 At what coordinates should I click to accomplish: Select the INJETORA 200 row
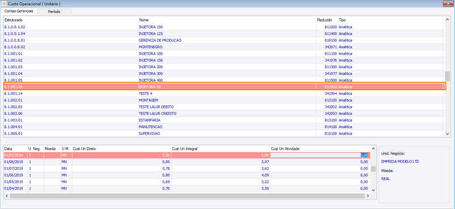tap(224, 67)
